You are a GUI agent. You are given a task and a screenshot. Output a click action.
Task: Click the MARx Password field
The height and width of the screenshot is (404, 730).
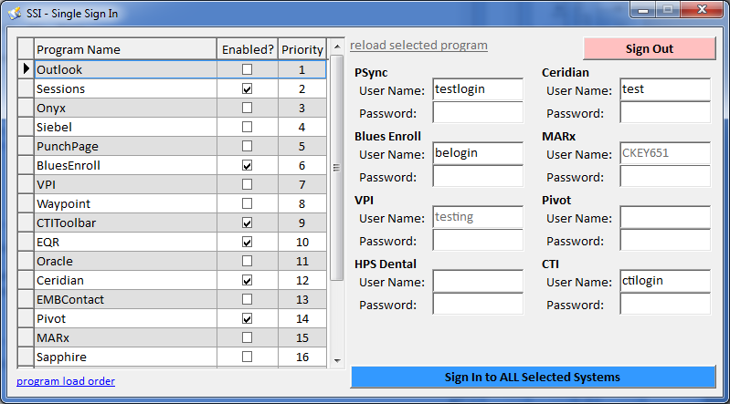(x=665, y=176)
